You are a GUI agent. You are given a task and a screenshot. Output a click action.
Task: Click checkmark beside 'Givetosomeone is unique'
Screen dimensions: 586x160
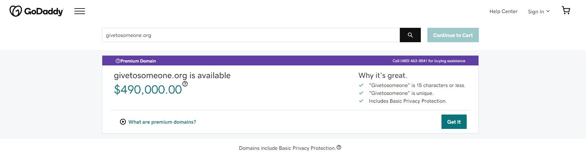click(361, 93)
